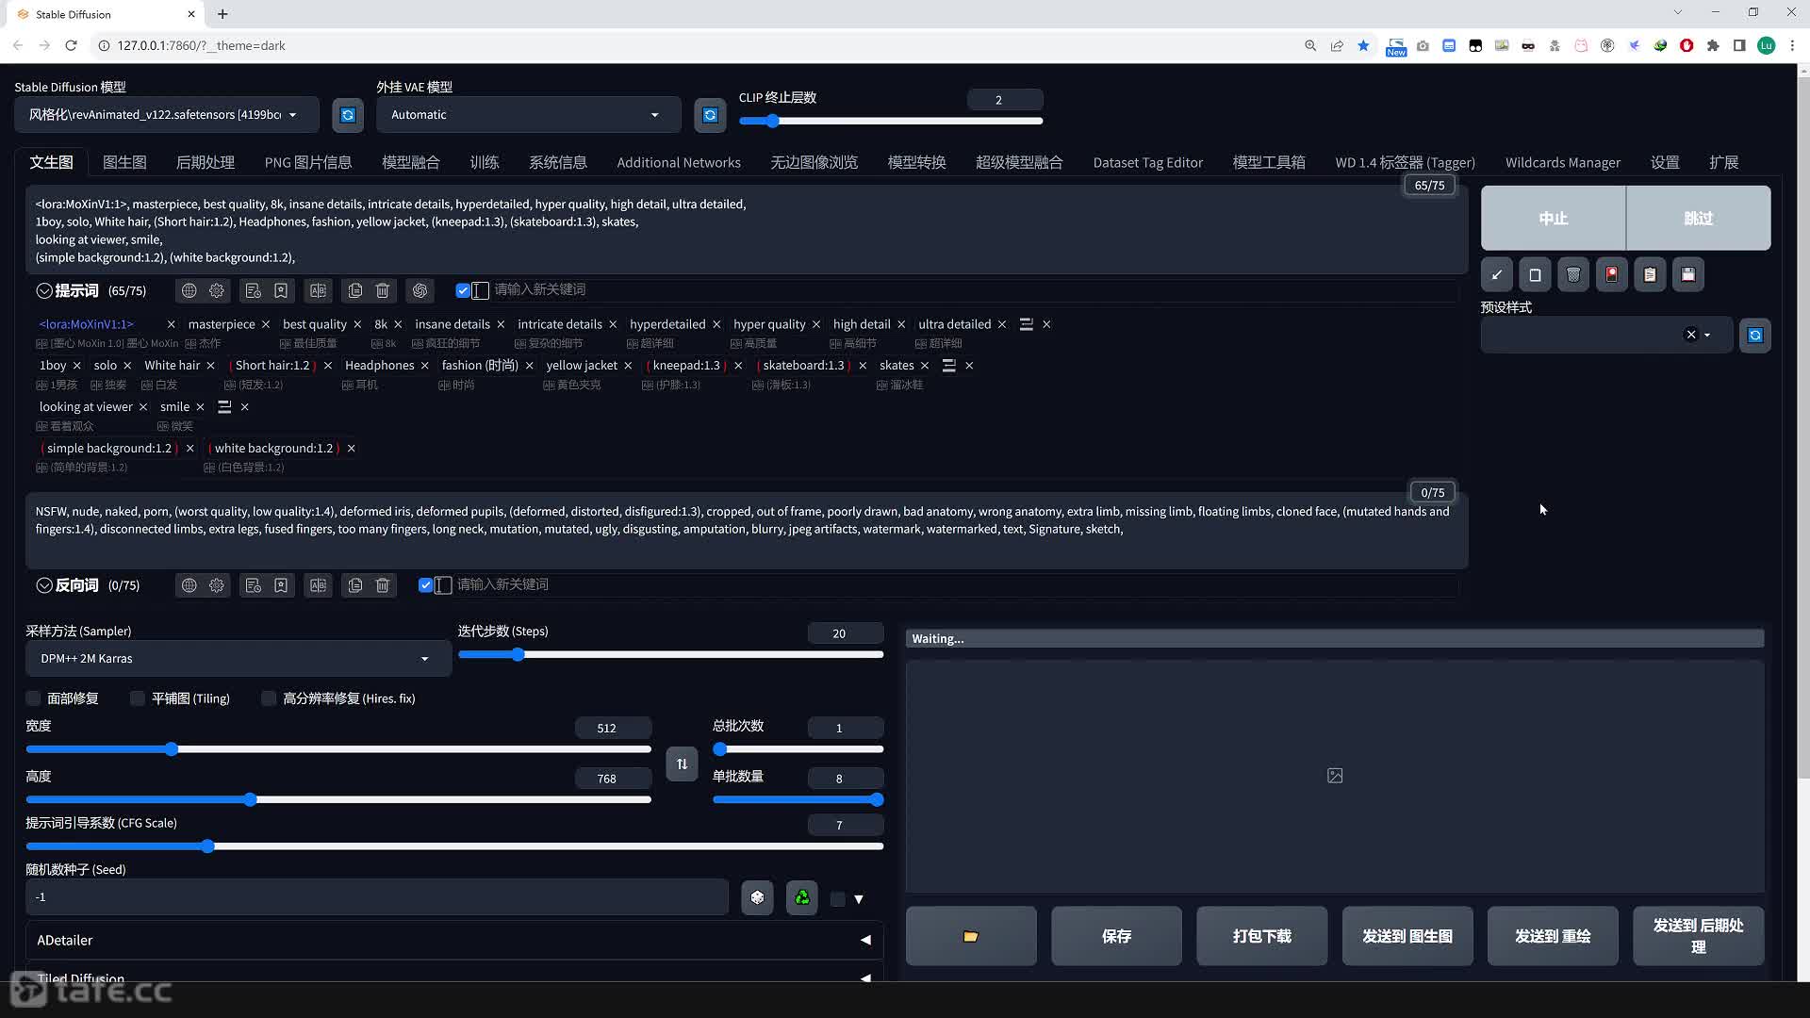Click the CFG Scale slider
The width and height of the screenshot is (1810, 1018).
coord(454,846)
